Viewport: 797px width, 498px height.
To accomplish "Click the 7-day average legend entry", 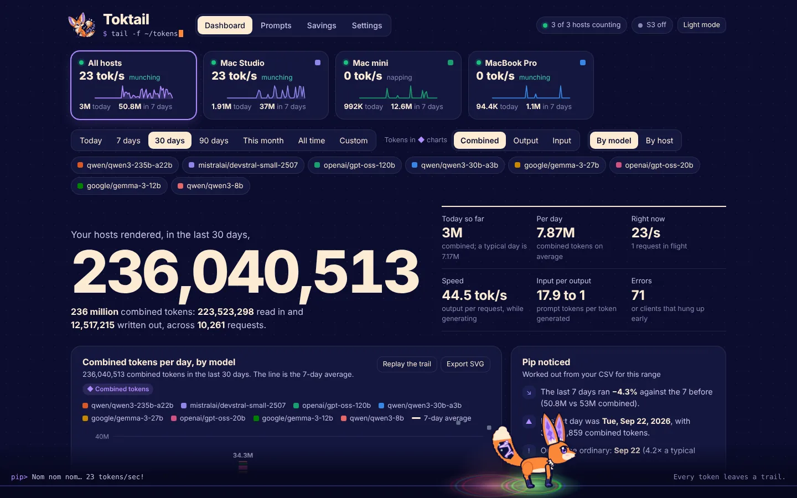I will 442,418.
